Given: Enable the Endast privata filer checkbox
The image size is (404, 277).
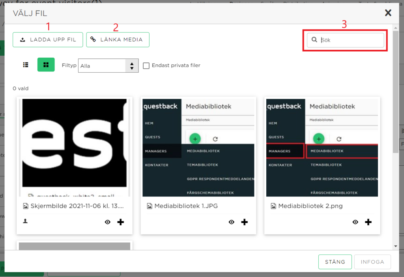Looking at the screenshot, I should click(x=146, y=66).
